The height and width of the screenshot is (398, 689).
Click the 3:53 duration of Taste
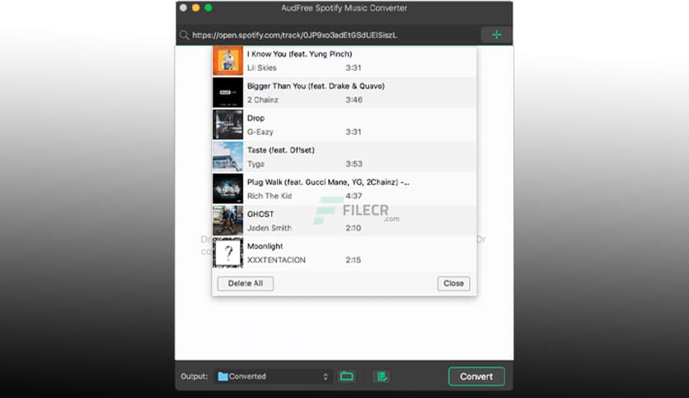[x=354, y=164]
